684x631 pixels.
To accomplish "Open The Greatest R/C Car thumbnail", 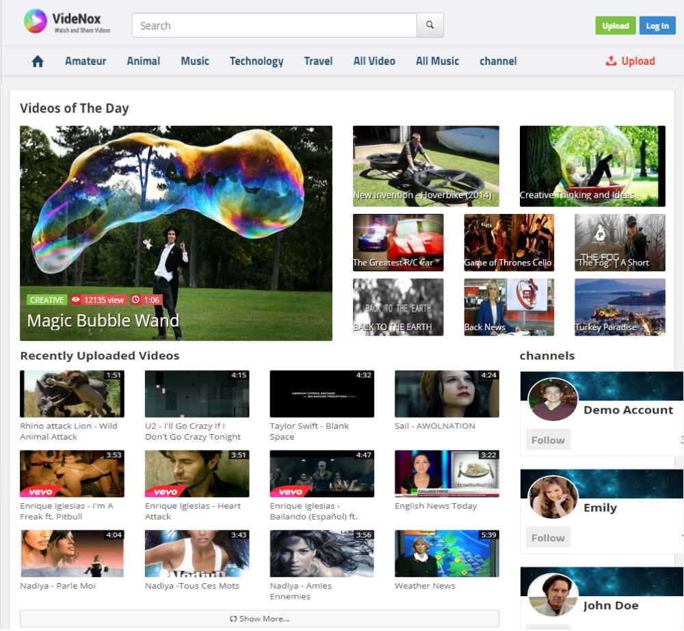I will pyautogui.click(x=398, y=243).
